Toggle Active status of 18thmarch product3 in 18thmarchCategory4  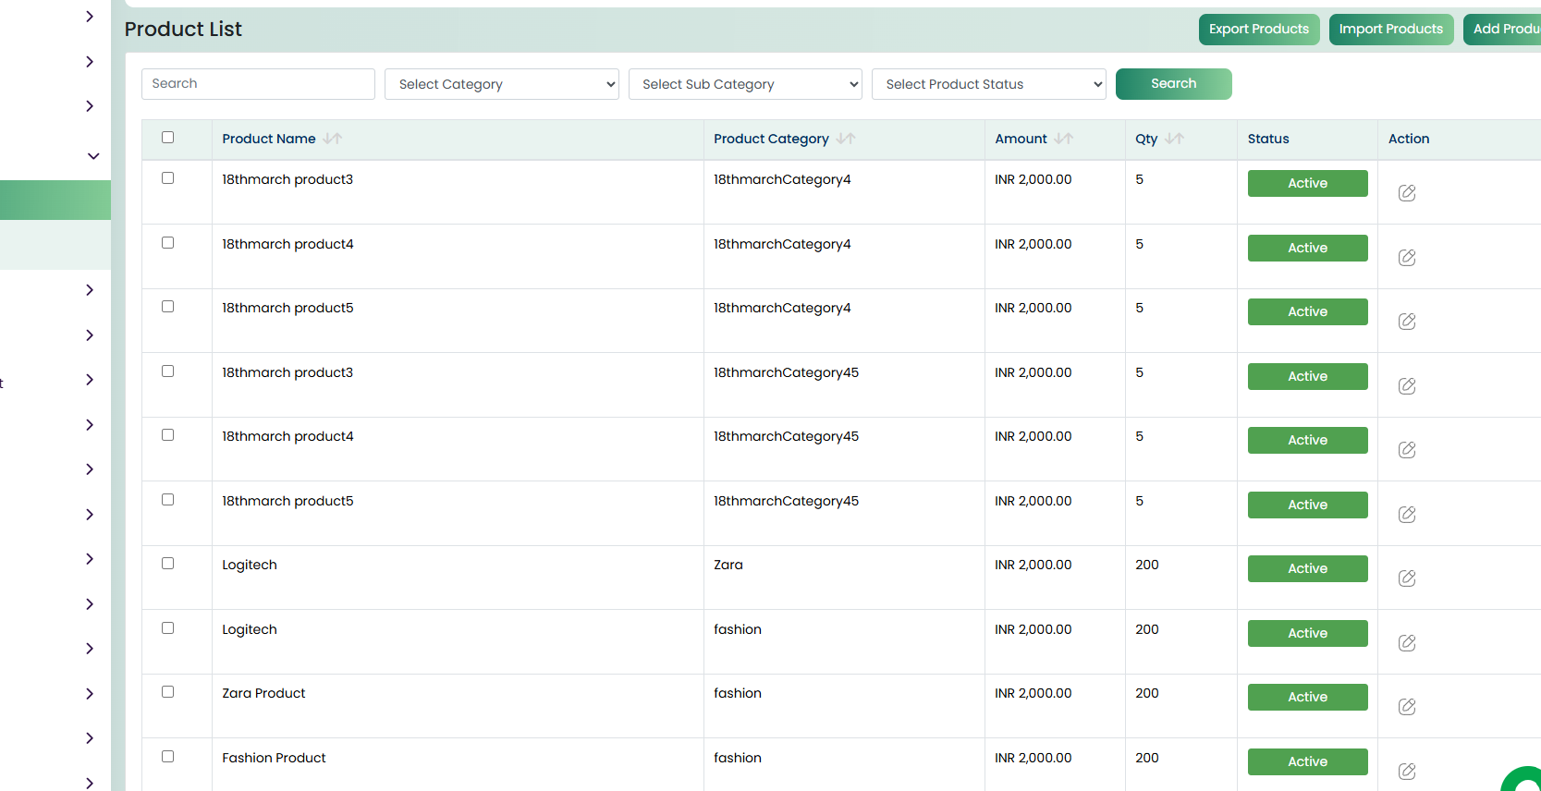click(x=1308, y=184)
